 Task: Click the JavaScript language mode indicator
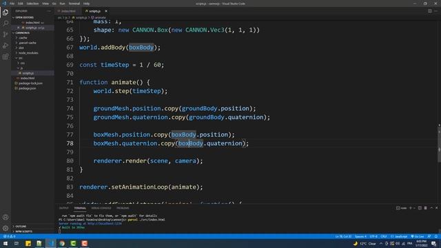point(399,236)
